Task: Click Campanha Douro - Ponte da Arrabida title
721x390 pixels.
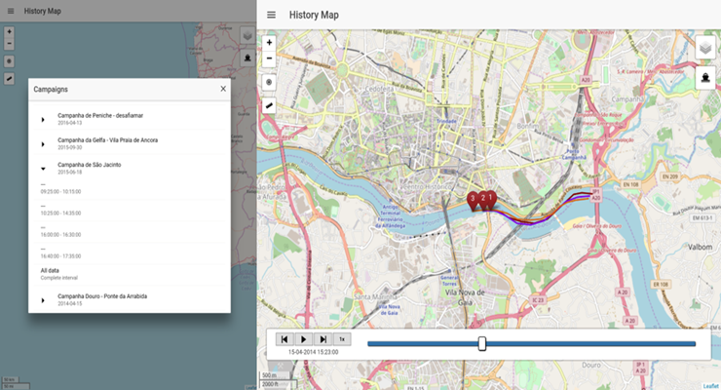Action: (x=102, y=296)
